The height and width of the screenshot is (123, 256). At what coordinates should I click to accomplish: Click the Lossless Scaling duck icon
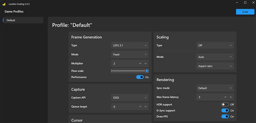pos(4,4)
